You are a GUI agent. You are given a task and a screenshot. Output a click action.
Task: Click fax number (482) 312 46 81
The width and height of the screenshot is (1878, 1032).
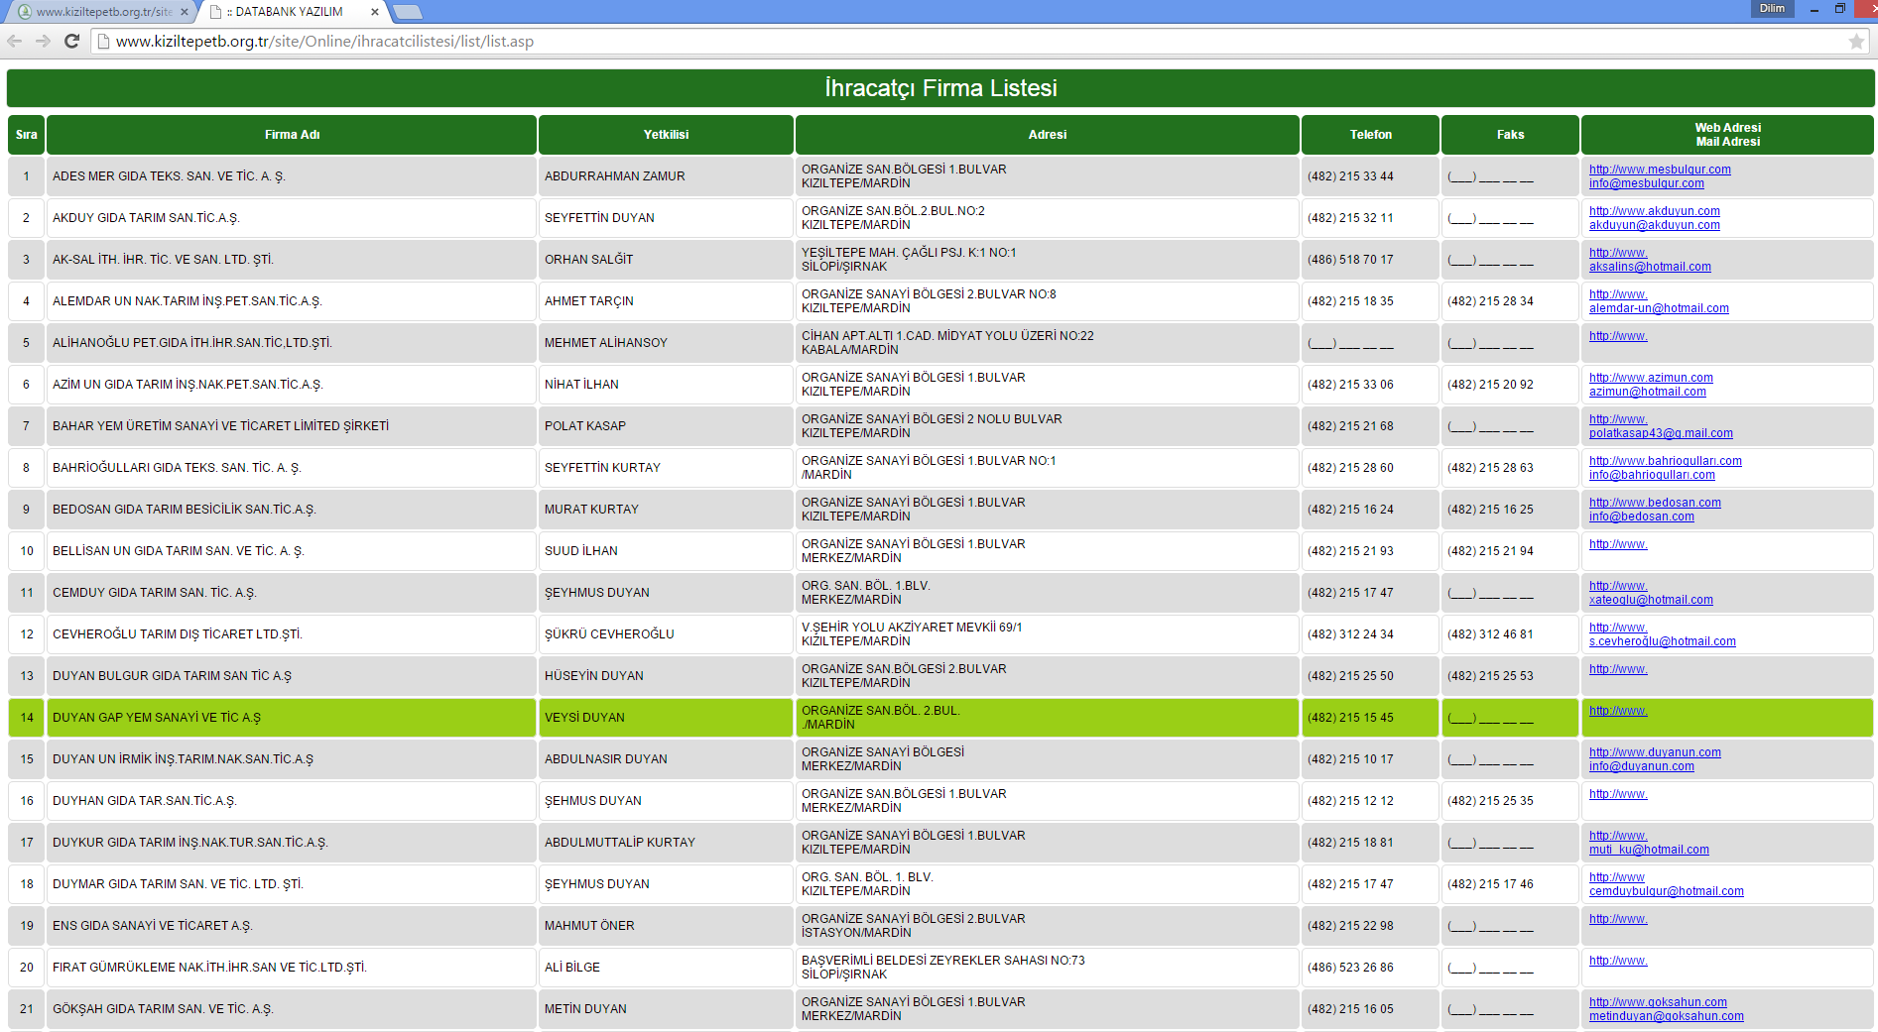1490,634
